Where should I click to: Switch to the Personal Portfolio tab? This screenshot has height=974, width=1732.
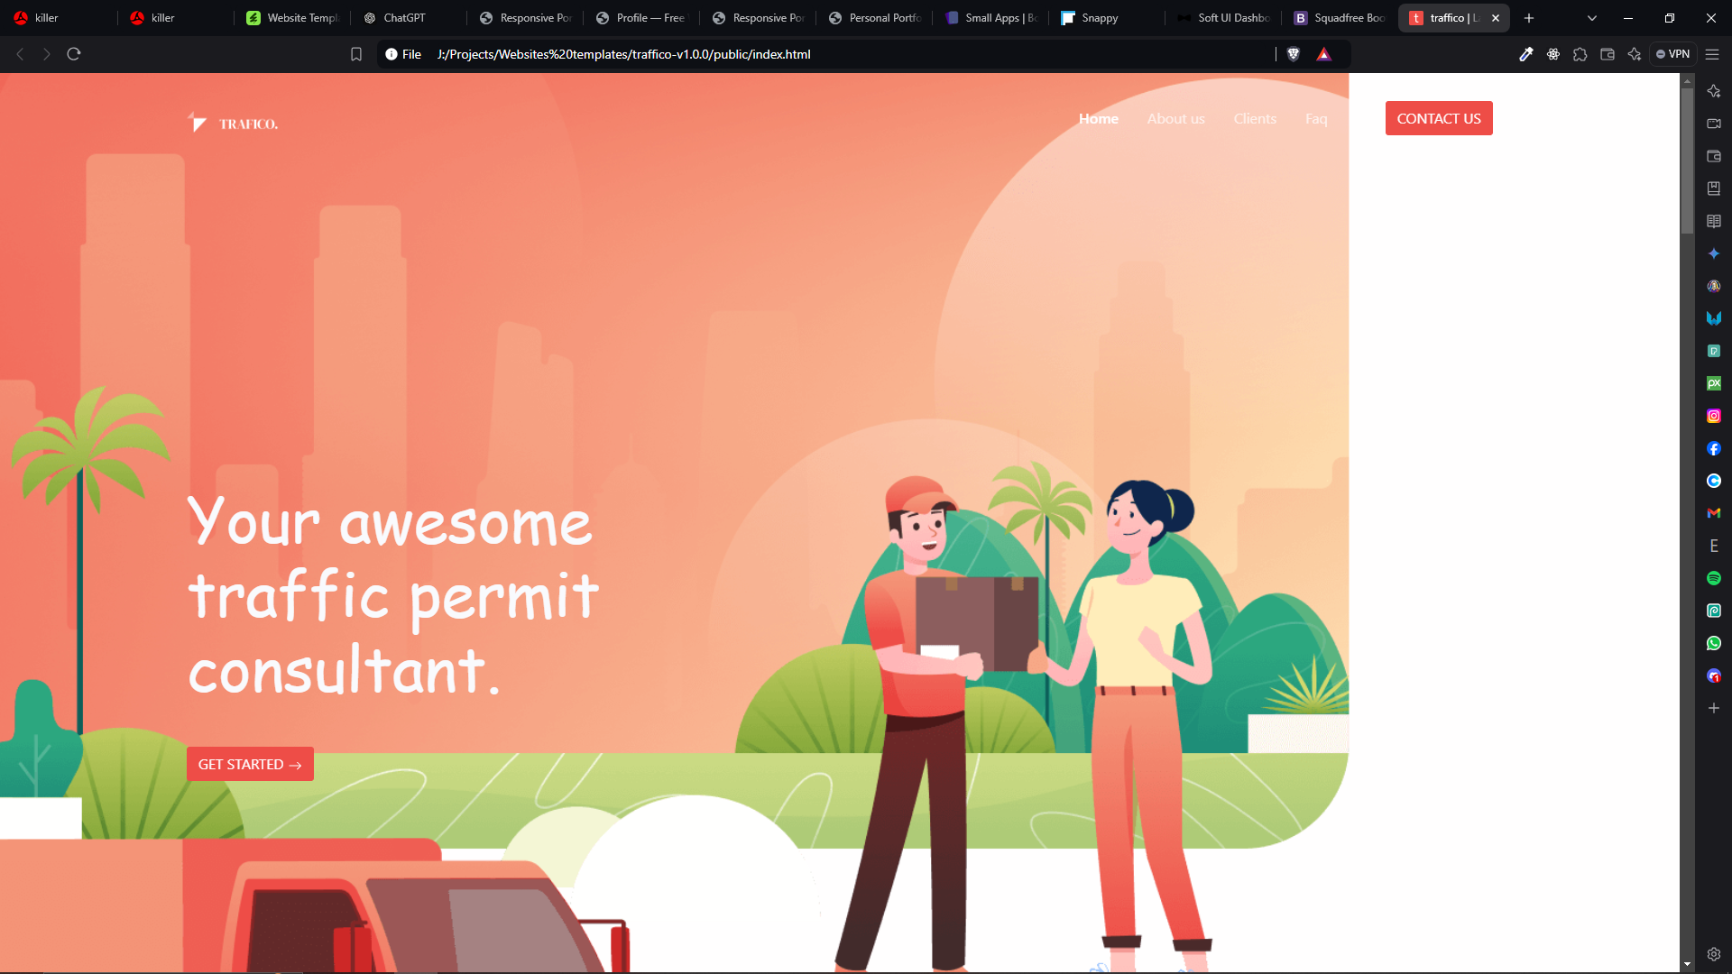point(874,18)
